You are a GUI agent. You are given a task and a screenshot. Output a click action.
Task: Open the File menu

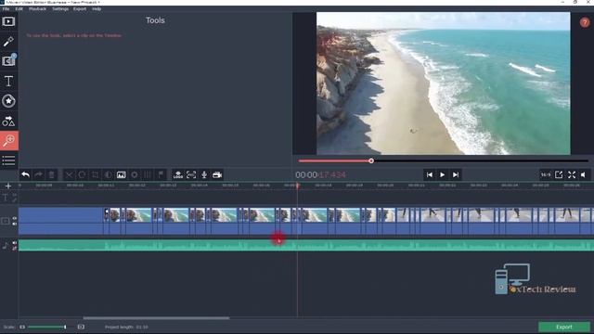6,8
